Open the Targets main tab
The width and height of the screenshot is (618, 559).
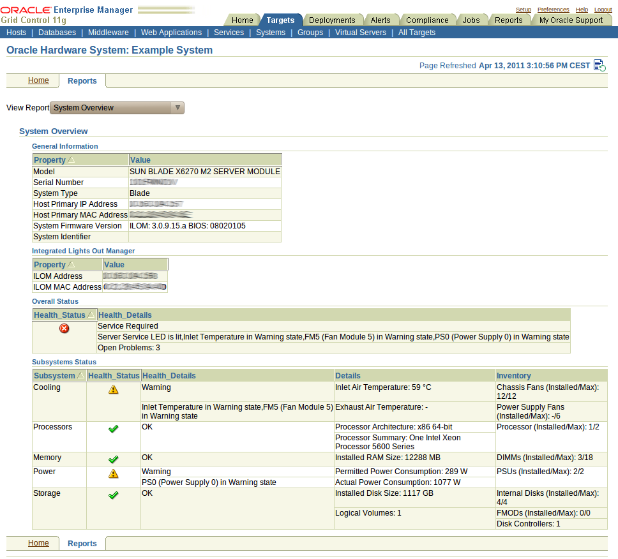280,20
